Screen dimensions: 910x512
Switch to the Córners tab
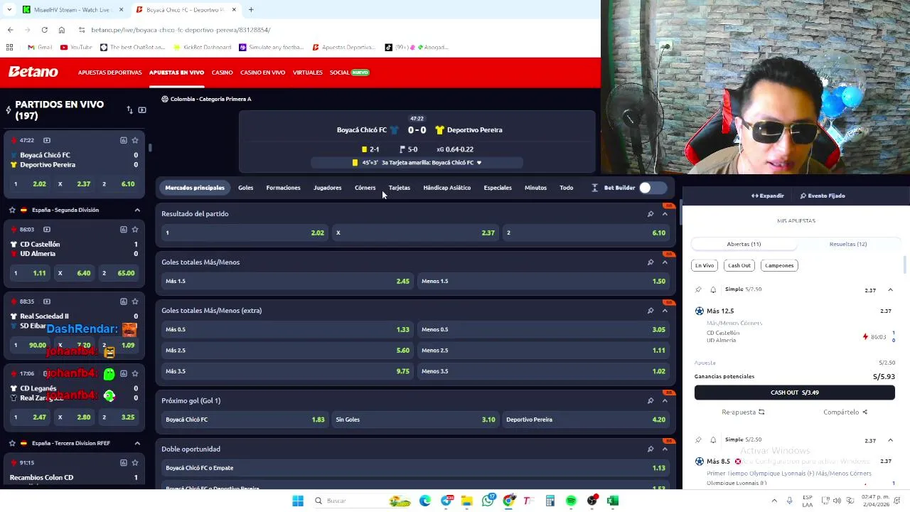click(x=365, y=188)
